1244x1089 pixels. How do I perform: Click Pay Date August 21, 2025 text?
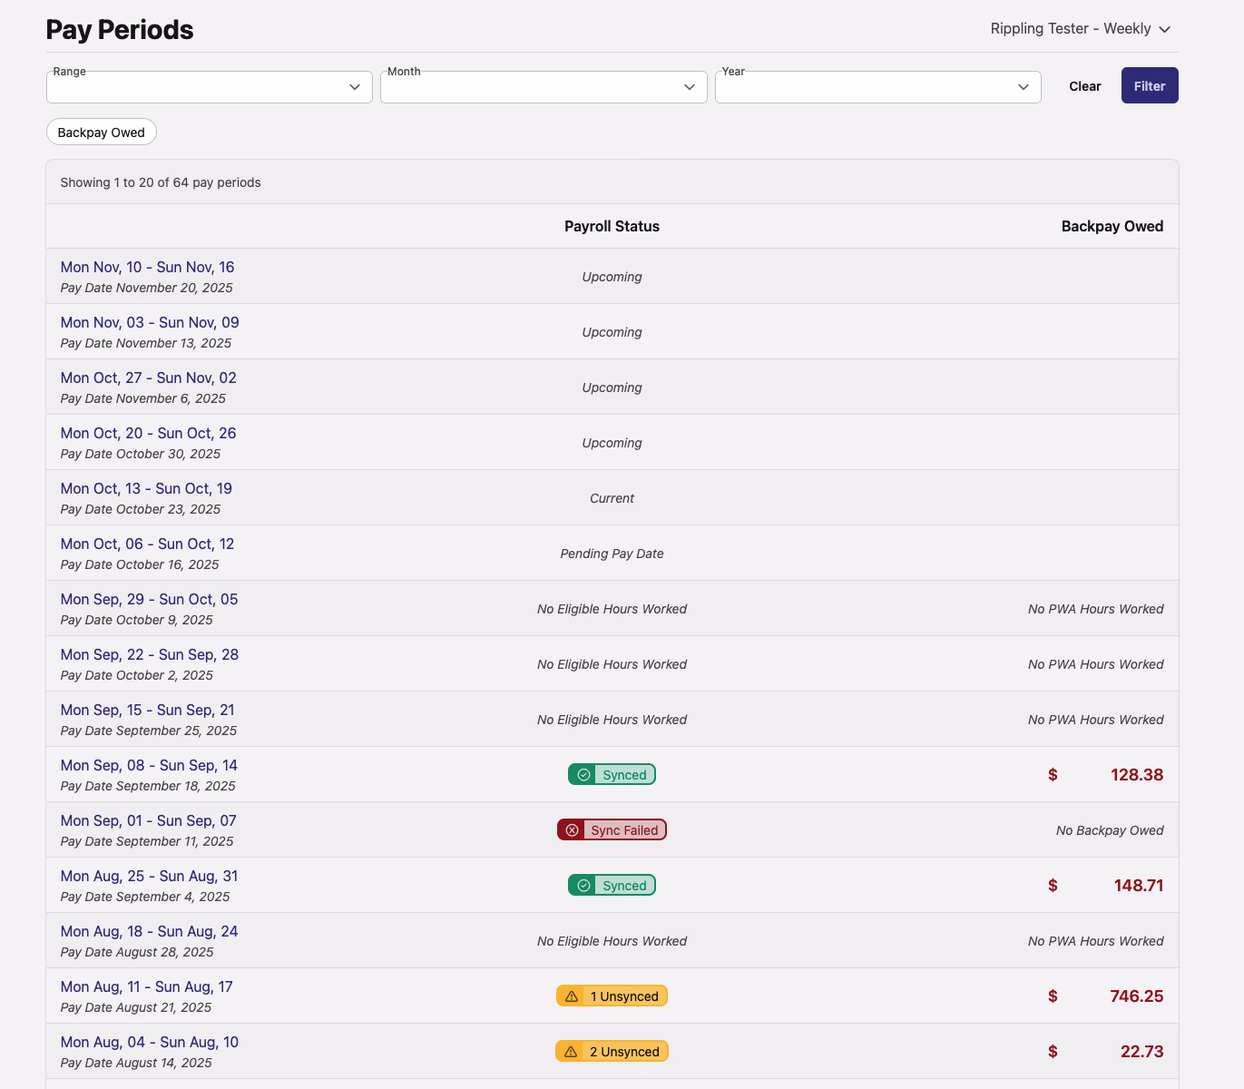coord(136,1007)
